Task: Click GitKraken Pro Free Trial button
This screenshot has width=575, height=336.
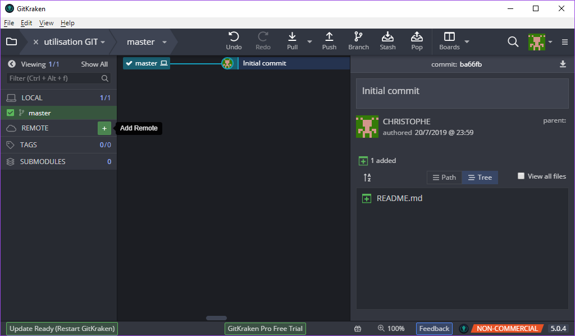Action: (265, 328)
